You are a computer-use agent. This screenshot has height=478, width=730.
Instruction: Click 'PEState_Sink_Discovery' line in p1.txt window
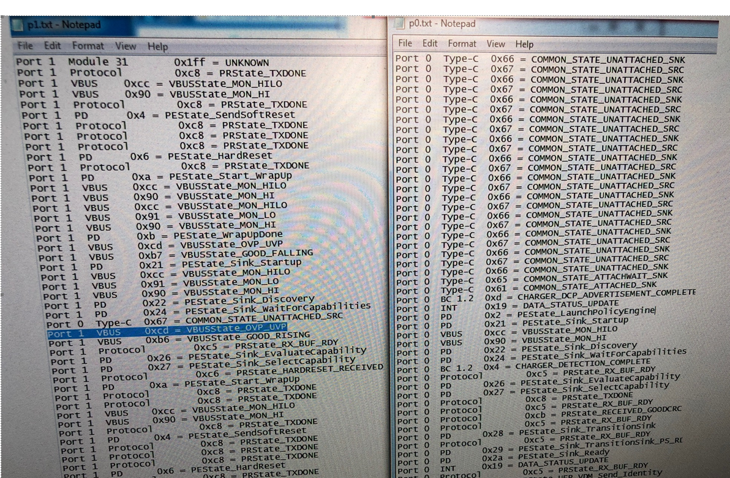coord(179,302)
